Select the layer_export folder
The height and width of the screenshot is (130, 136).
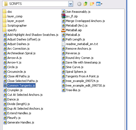point(14,21)
